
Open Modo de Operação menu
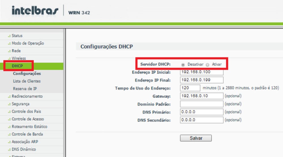click(28, 43)
